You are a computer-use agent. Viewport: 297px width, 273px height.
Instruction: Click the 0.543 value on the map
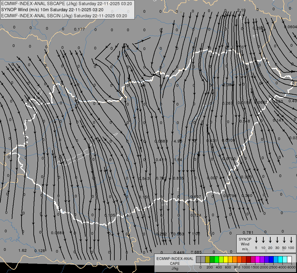point(144,178)
